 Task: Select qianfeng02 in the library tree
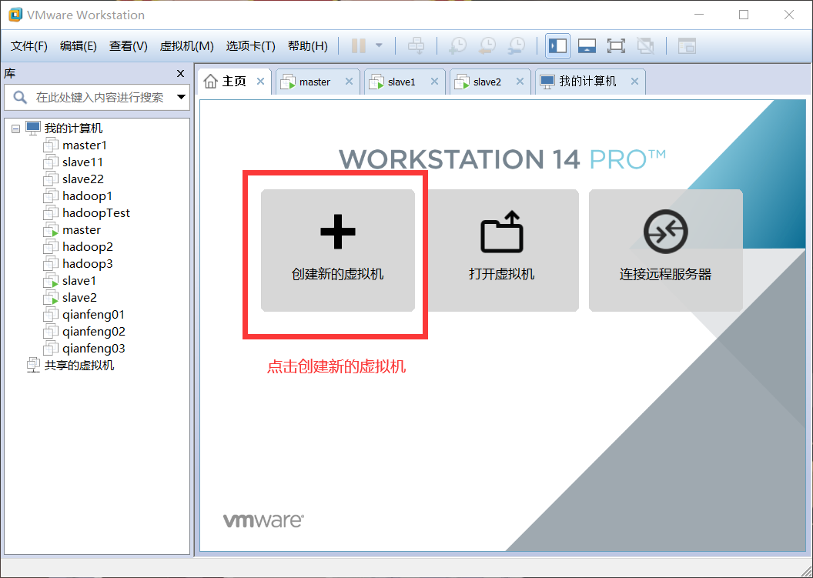94,332
